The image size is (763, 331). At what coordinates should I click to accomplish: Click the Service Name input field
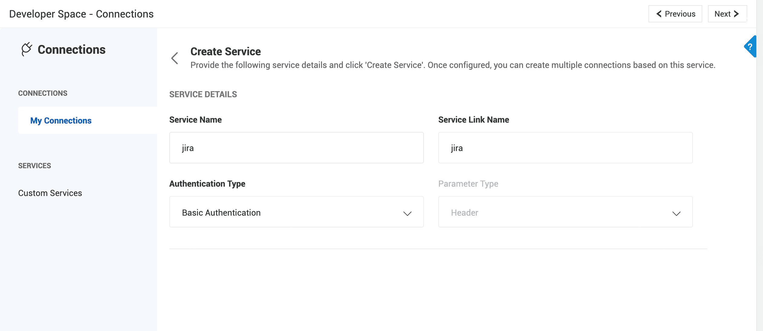(296, 148)
